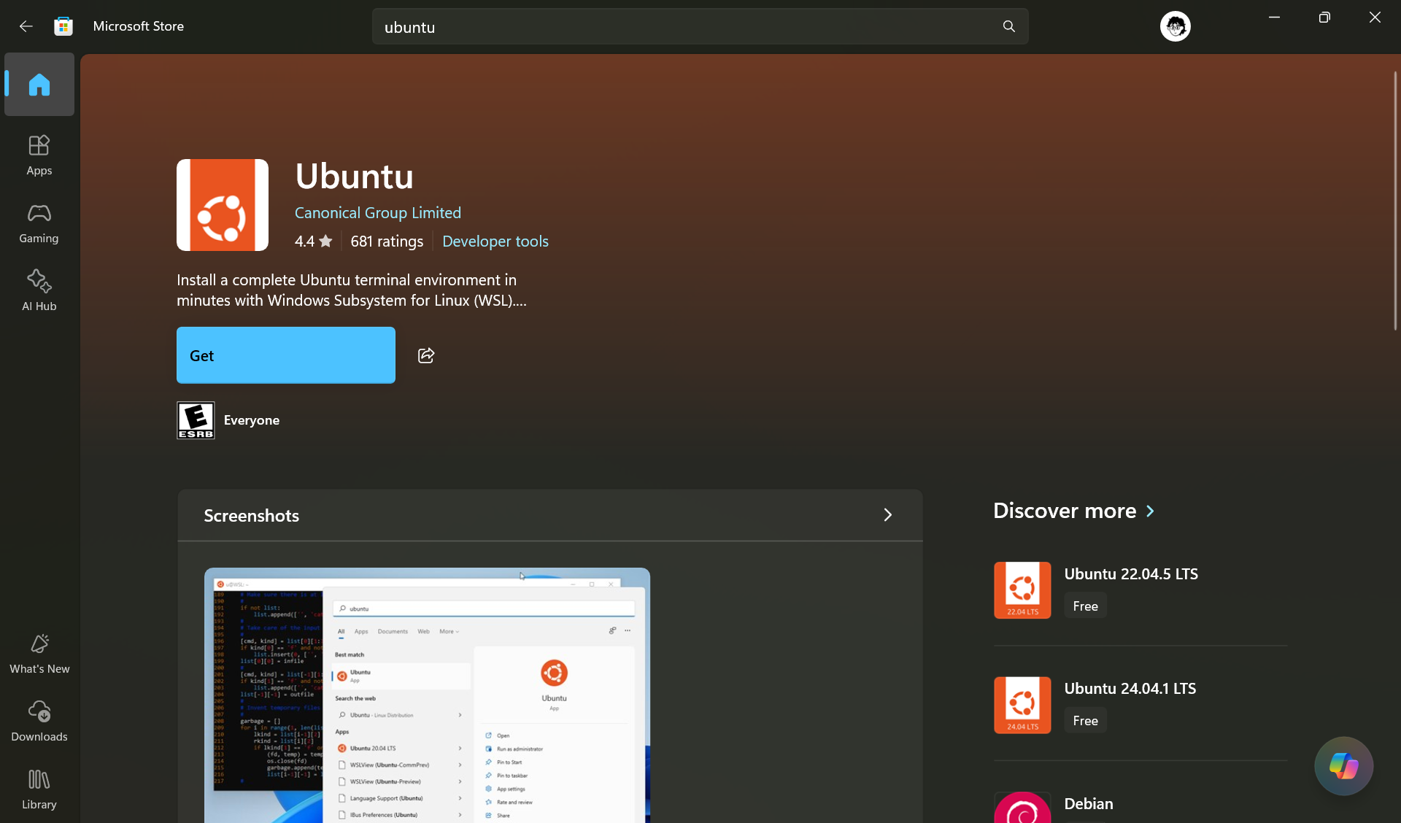1401x823 pixels.
Task: Open the Home section in sidebar
Action: pyautogui.click(x=39, y=85)
